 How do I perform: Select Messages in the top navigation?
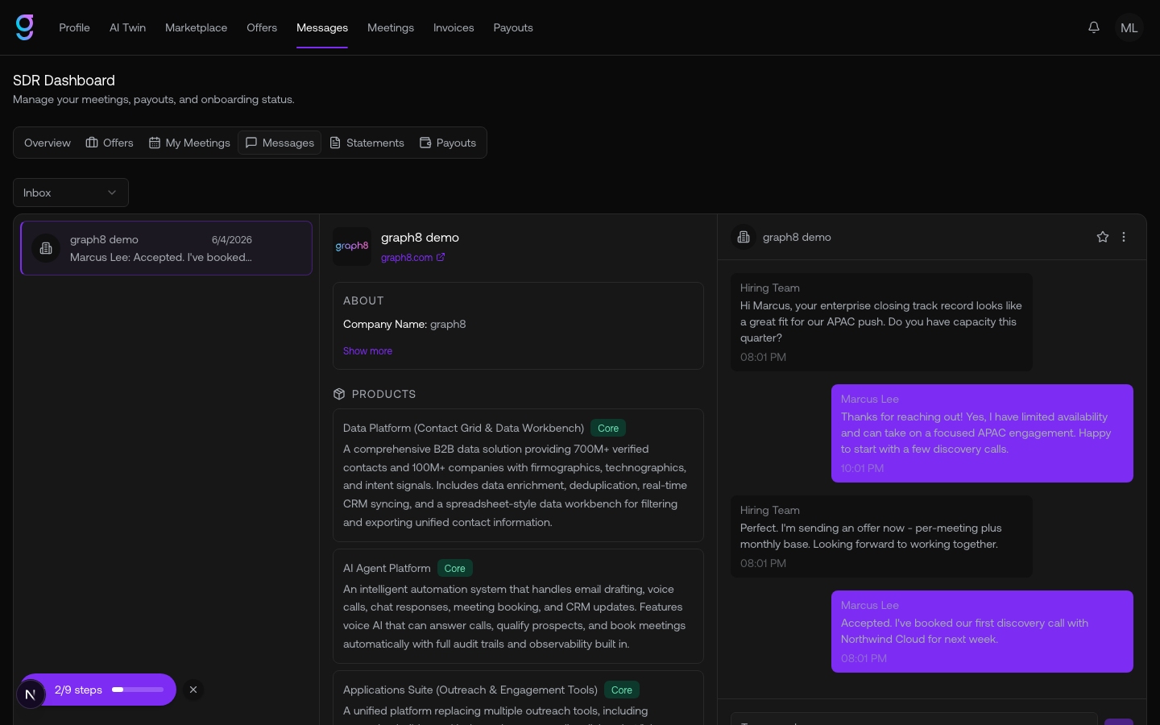(x=322, y=27)
